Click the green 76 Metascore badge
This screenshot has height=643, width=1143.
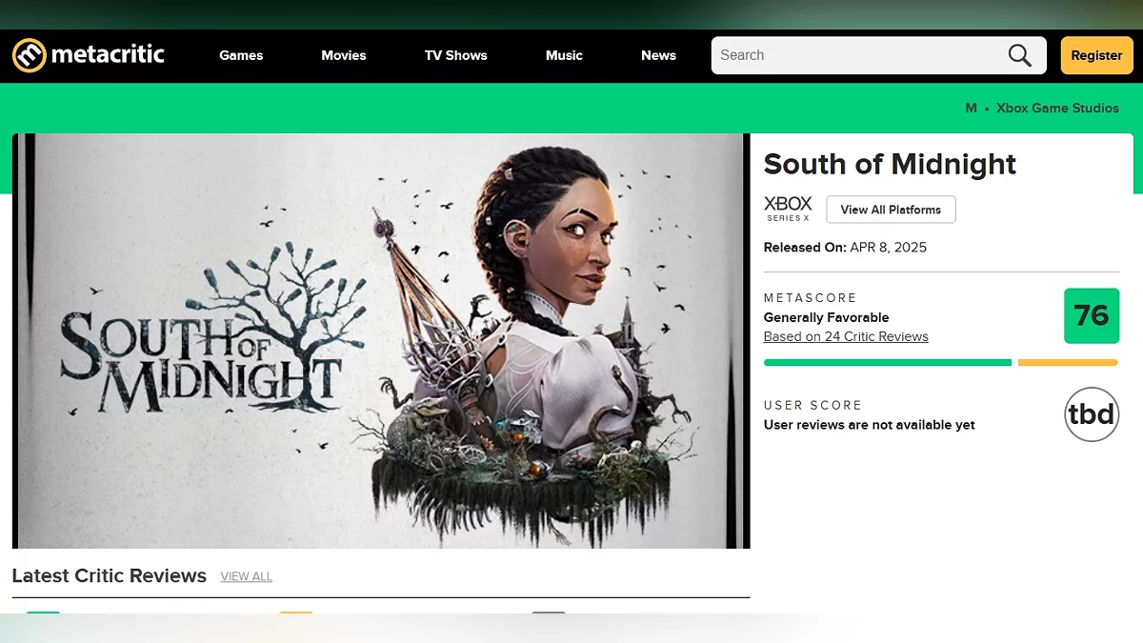1092,315
